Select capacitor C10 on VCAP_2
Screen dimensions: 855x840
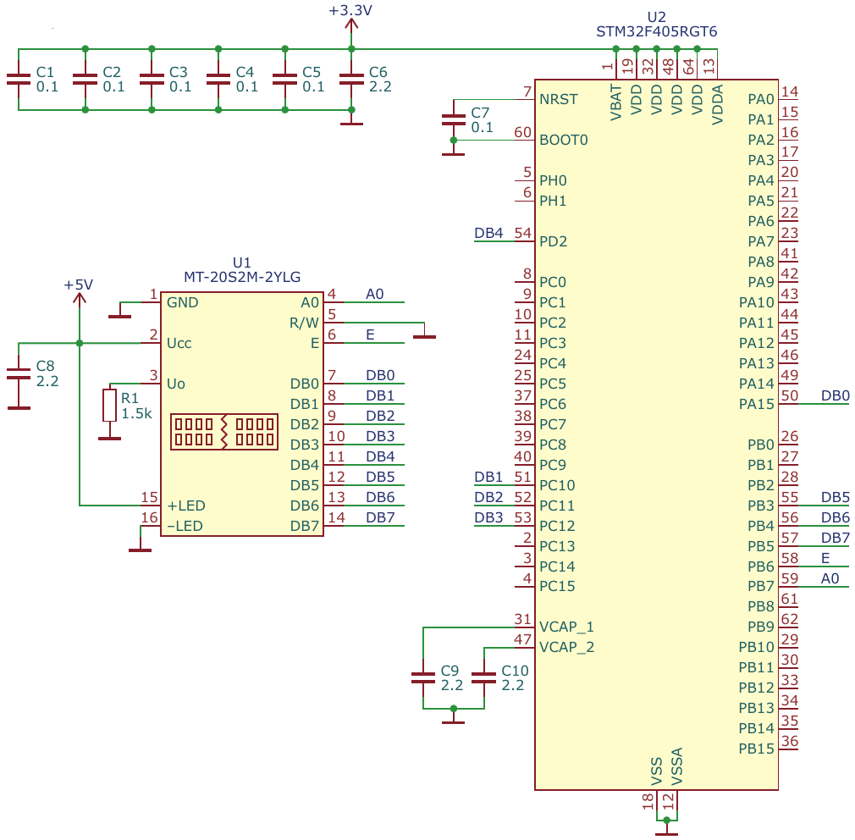click(483, 677)
